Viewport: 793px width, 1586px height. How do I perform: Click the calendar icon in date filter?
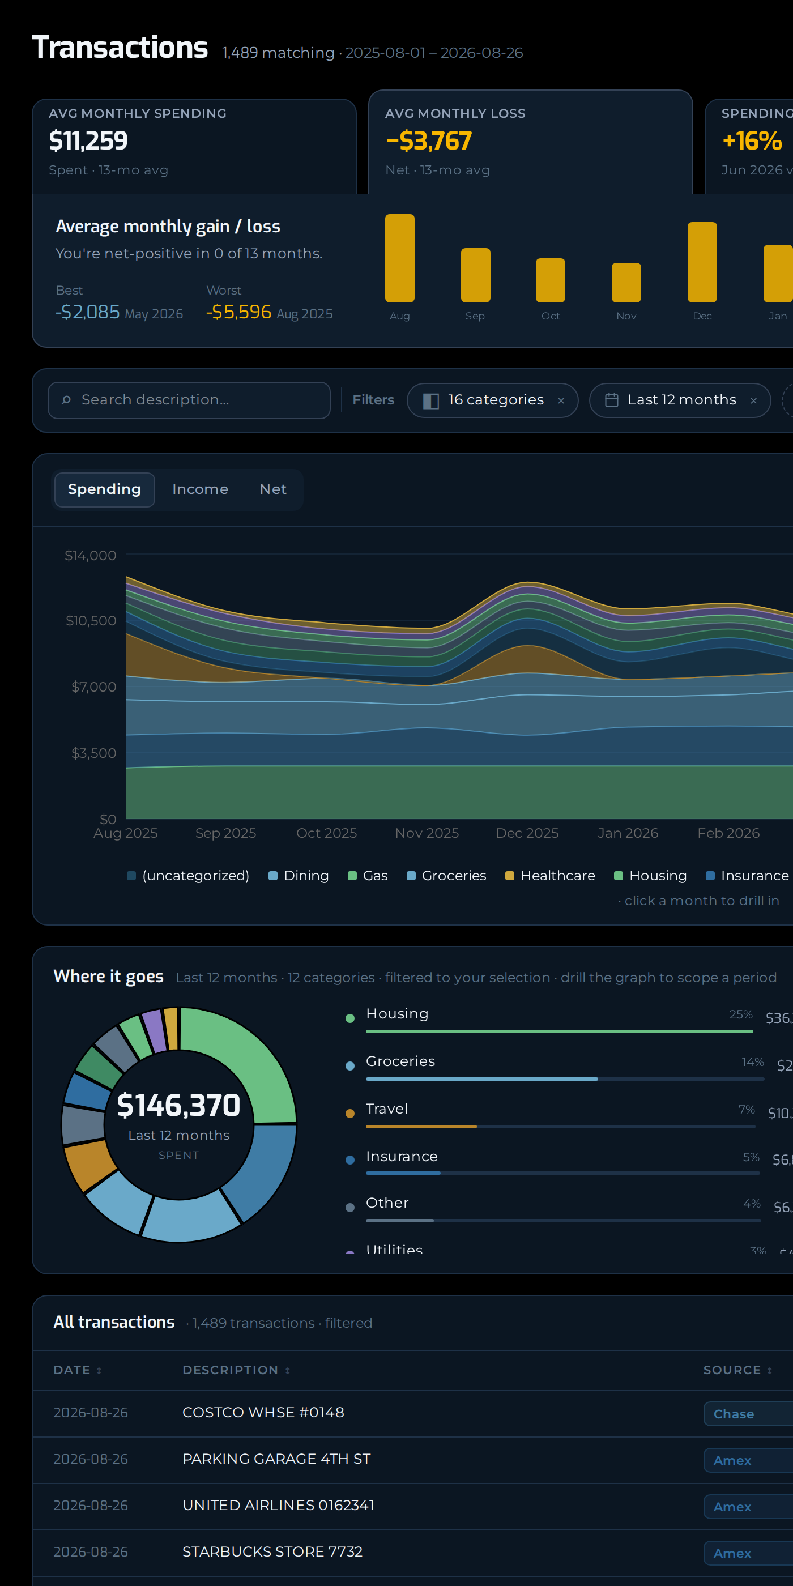click(x=611, y=400)
